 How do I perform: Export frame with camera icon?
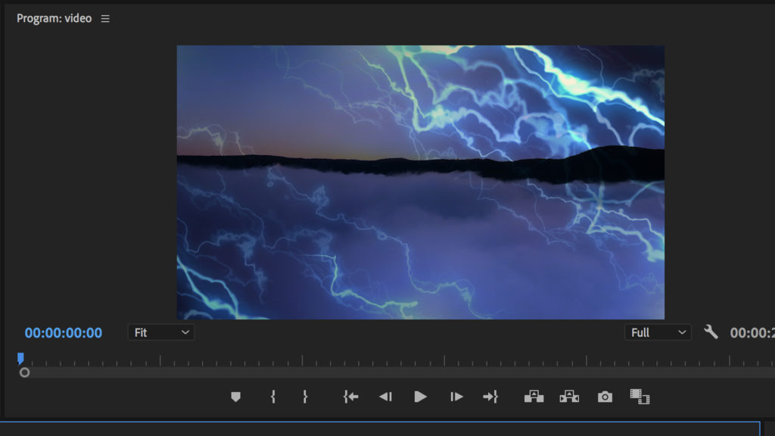pos(604,397)
